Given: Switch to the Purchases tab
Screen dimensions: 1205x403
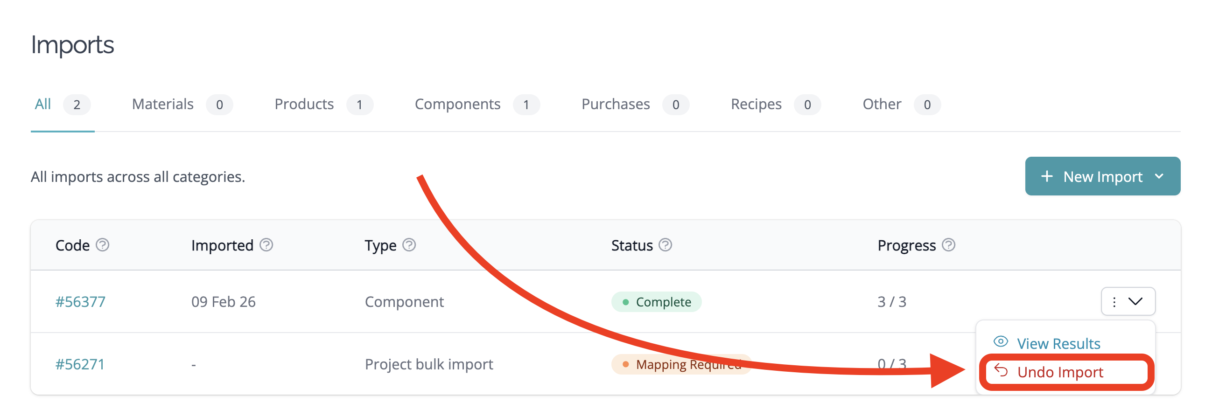Looking at the screenshot, I should [x=635, y=104].
